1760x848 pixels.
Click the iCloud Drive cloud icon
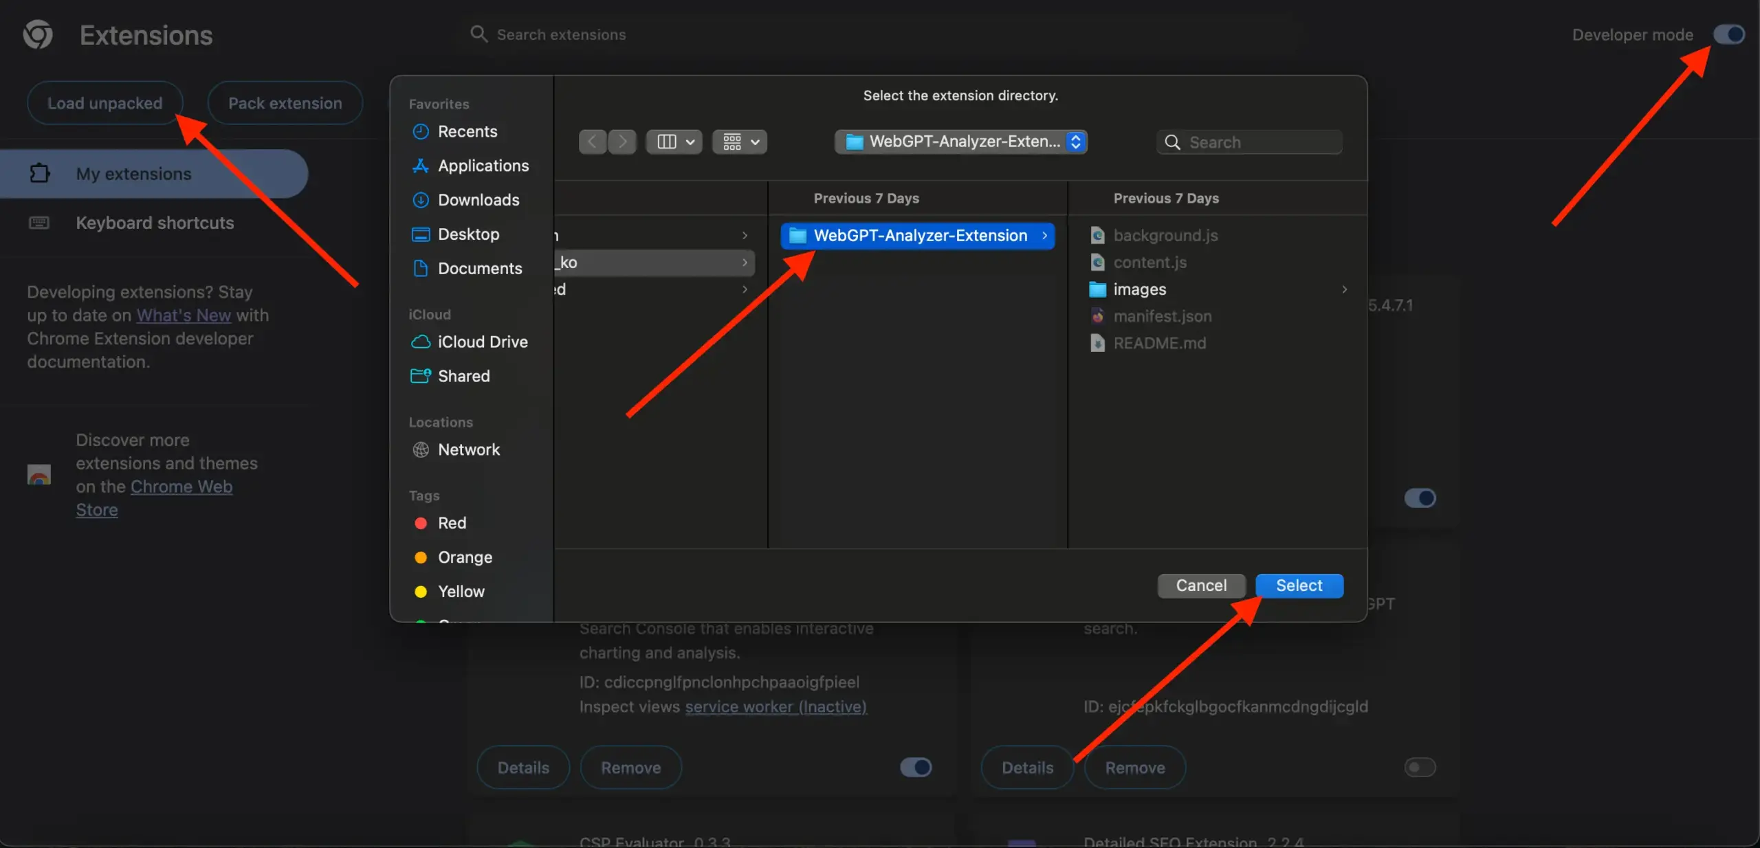pyautogui.click(x=420, y=342)
